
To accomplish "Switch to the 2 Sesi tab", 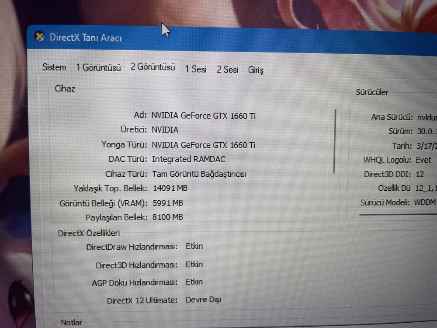I will pos(227,70).
